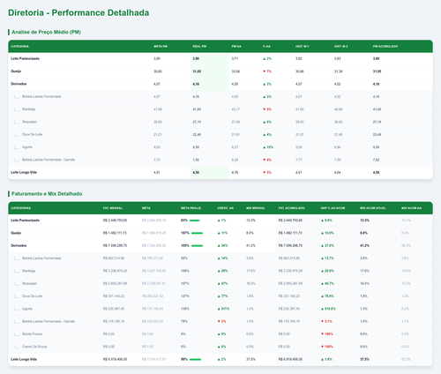Click the HIST. M-2 column header

point(340,47)
